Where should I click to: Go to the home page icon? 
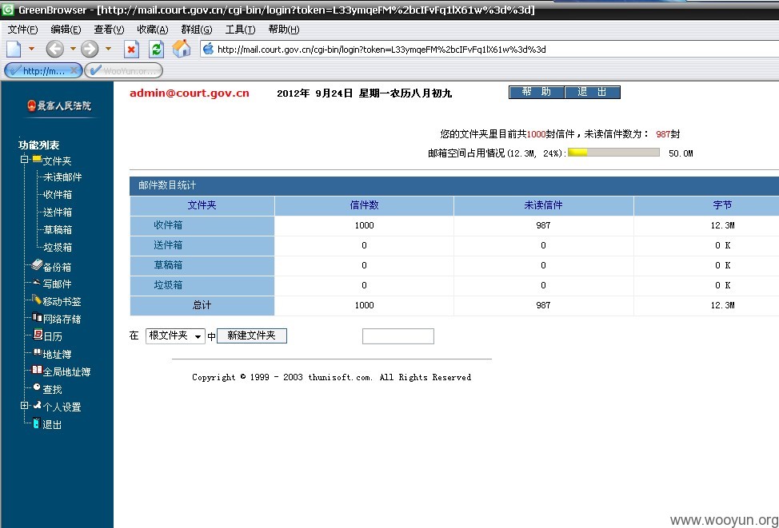pyautogui.click(x=182, y=49)
